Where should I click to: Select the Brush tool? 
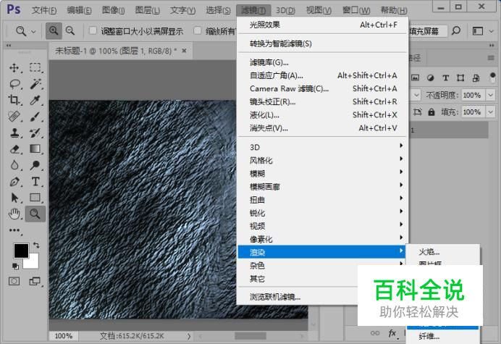click(35, 117)
